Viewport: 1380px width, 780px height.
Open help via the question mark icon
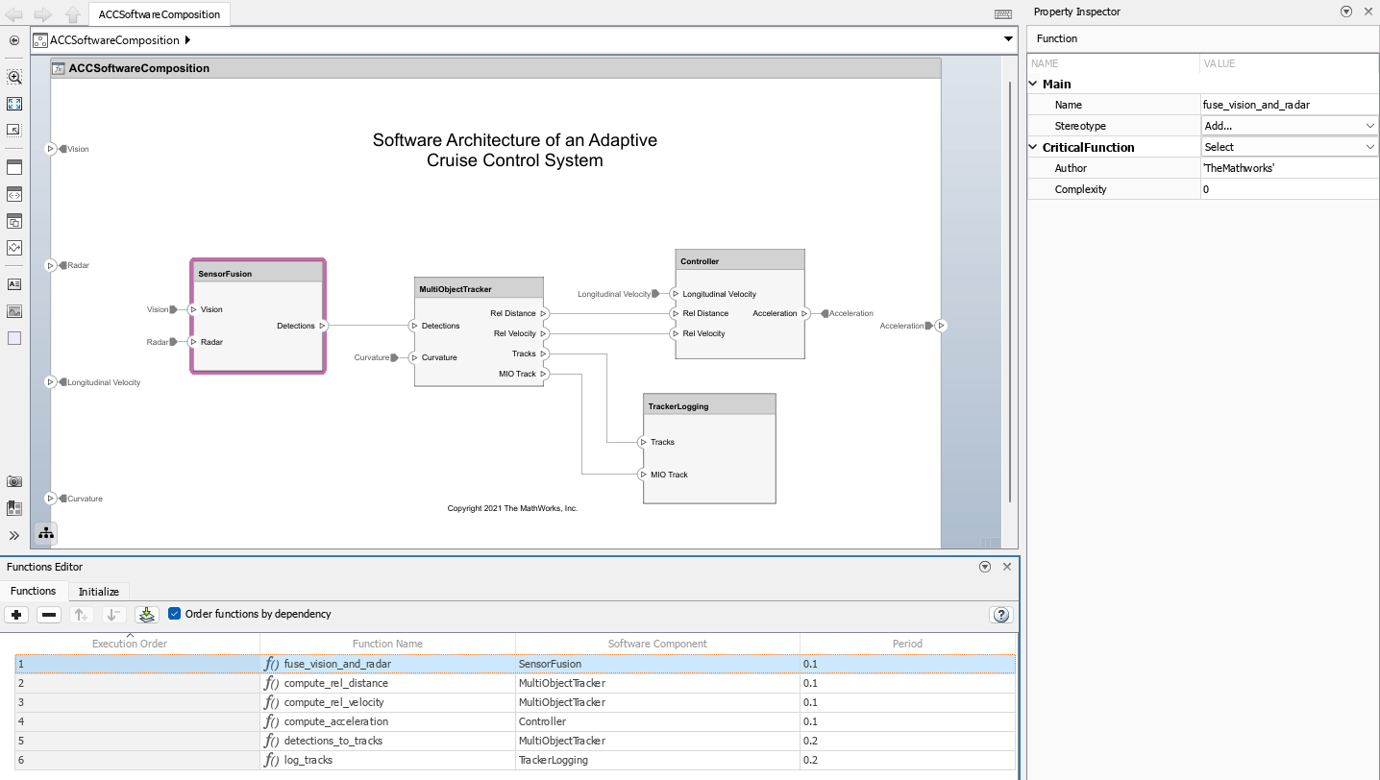[999, 615]
